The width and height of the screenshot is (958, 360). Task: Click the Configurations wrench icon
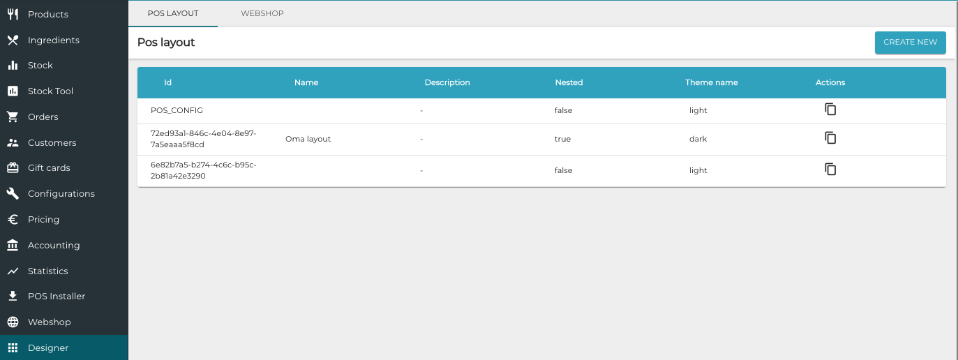(x=13, y=194)
